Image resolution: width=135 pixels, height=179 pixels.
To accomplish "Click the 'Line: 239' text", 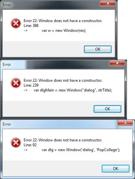I will point(31,85).
